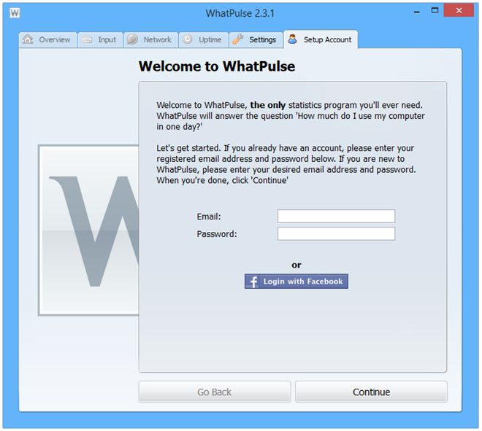Open the Settings tab
The image size is (482, 431).
(x=256, y=39)
